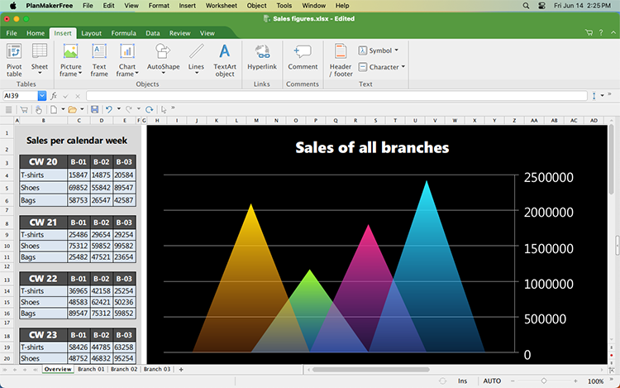The width and height of the screenshot is (620, 388).
Task: Expand the cell reference dropdown
Action: [x=42, y=96]
